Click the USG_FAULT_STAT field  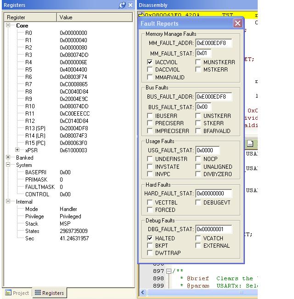click(x=208, y=150)
